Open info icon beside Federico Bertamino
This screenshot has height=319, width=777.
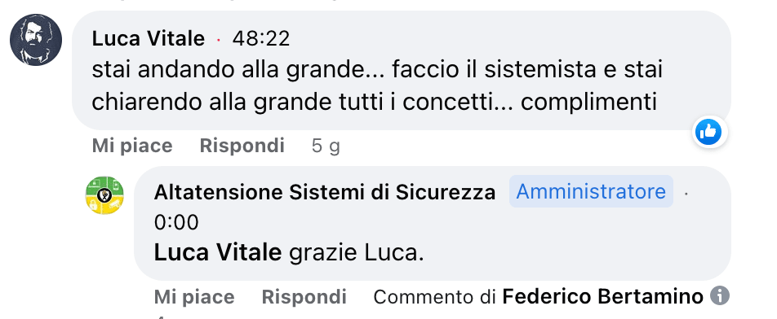pos(720,296)
